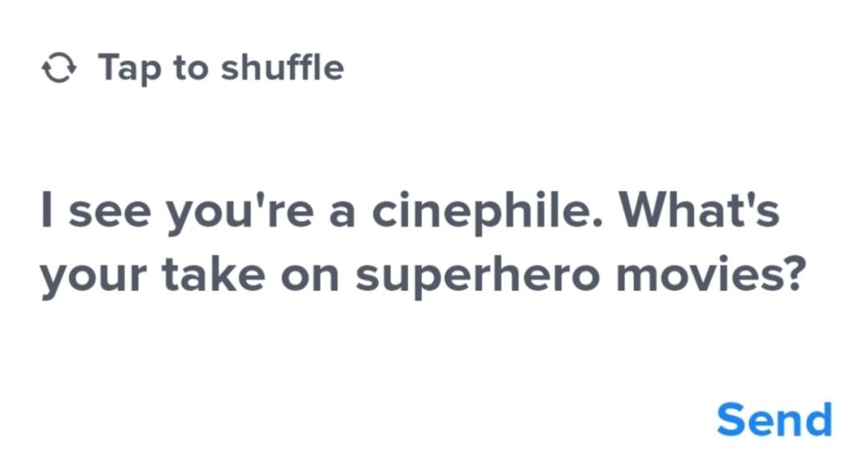Click the word 'shuffle' in the header
The image size is (867, 469).
(283, 67)
